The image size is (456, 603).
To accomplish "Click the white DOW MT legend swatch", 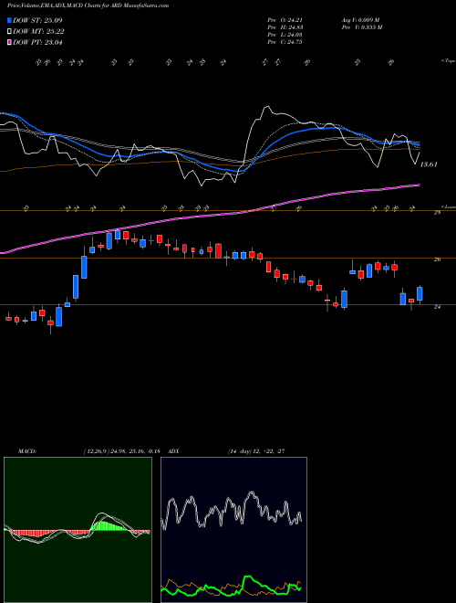I will pos(9,32).
